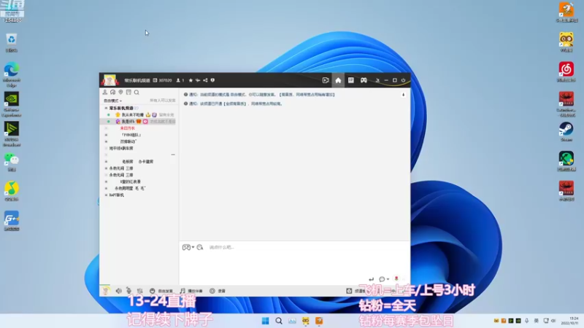This screenshot has height=328, width=584.
Task: Open Windows Start button on taskbar
Action: 265,321
